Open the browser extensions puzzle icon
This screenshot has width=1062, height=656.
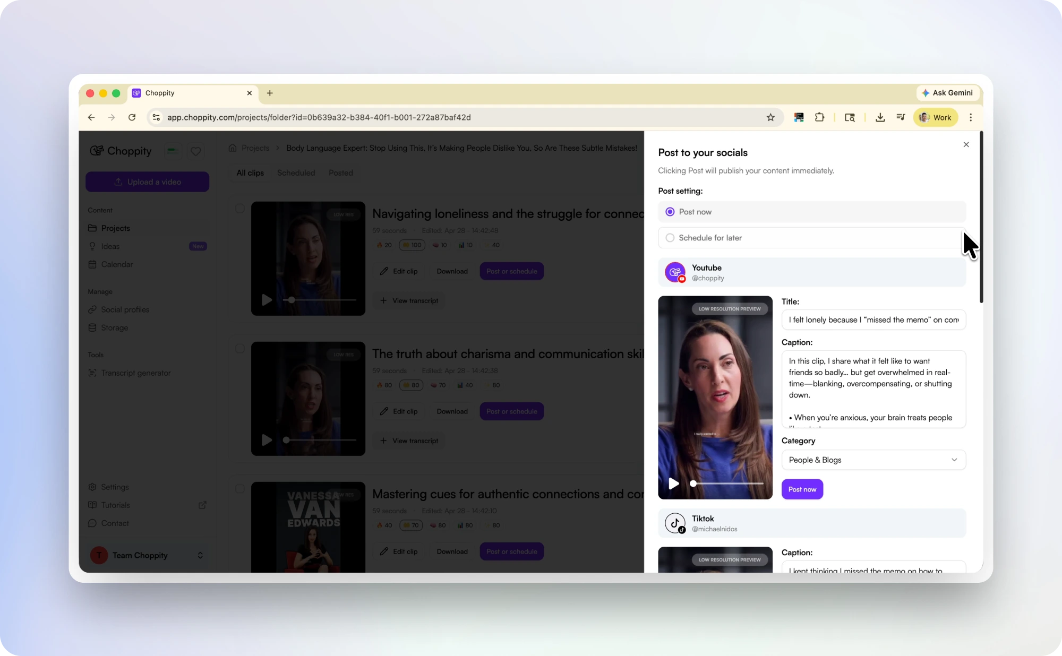pyautogui.click(x=819, y=117)
